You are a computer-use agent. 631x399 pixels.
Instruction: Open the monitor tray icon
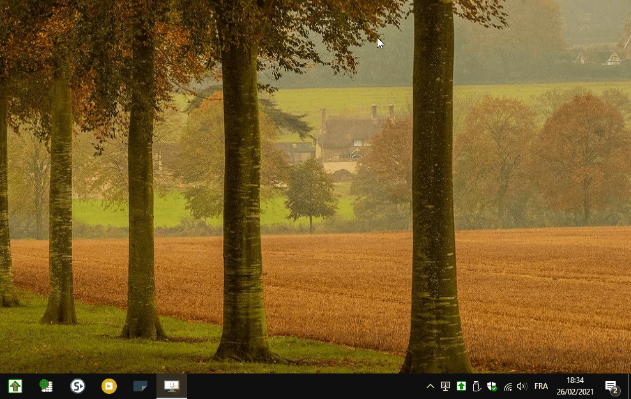coord(446,386)
